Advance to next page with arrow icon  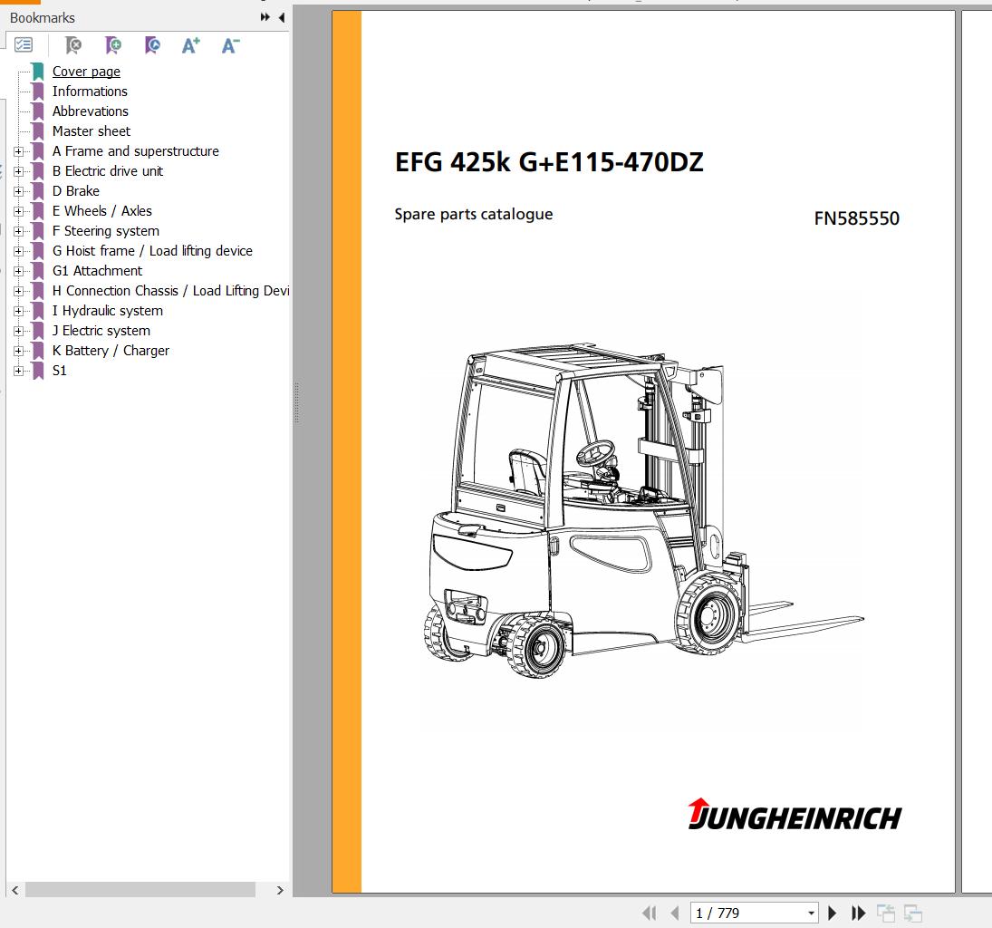click(x=832, y=913)
